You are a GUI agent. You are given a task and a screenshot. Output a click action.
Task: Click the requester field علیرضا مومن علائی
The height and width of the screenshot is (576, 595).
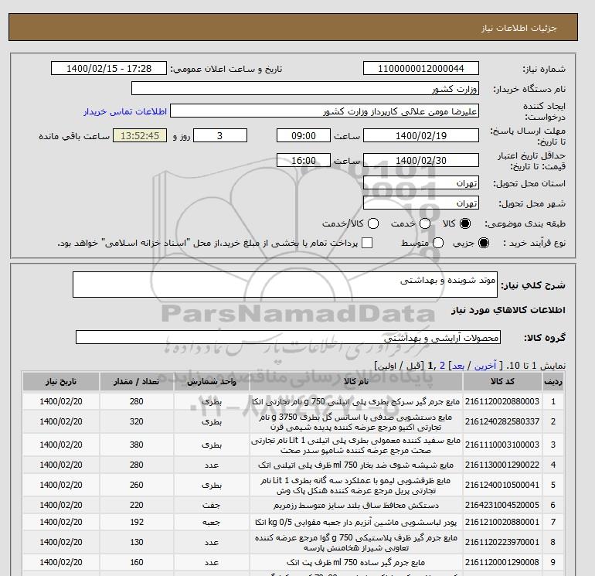tap(324, 111)
